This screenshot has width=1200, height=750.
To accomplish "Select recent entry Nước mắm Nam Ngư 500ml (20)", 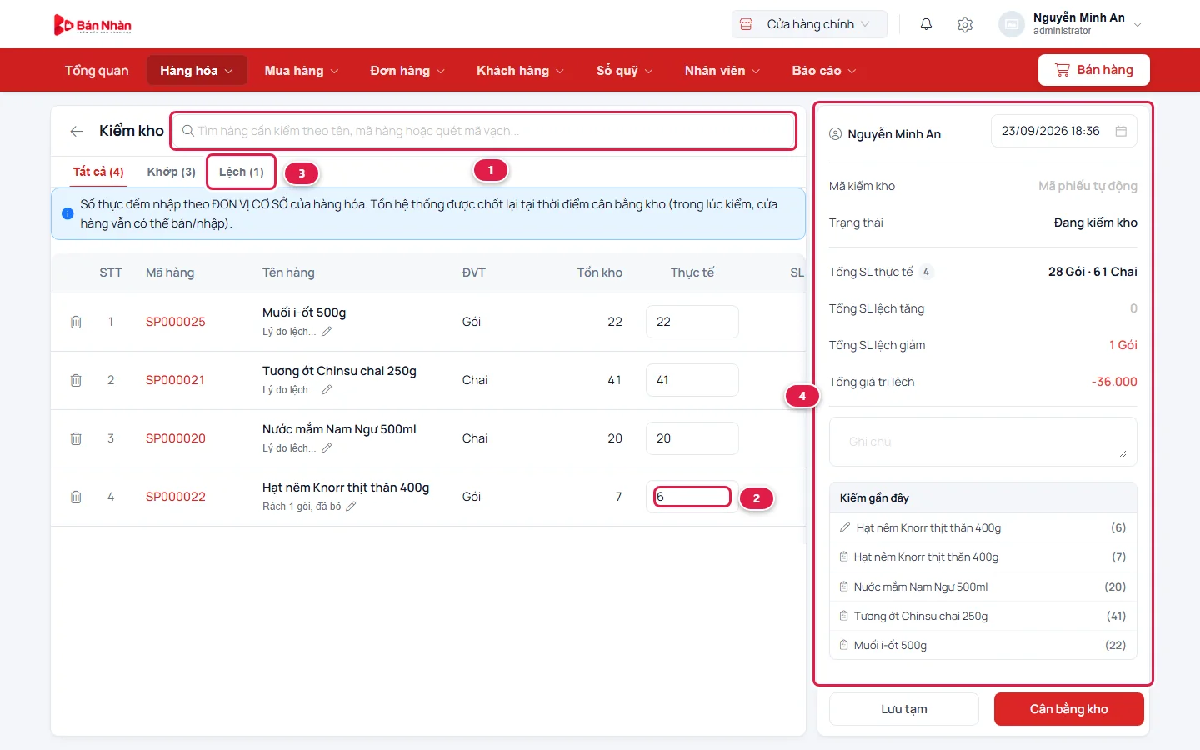I will (983, 587).
